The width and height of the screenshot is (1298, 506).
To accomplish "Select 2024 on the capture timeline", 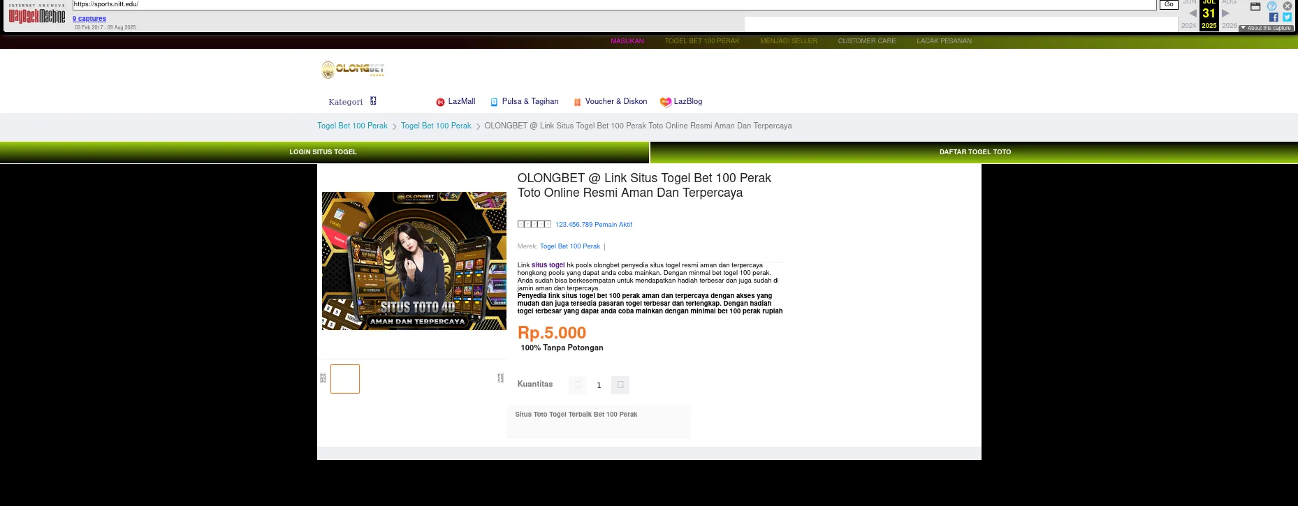I will pos(1188,26).
